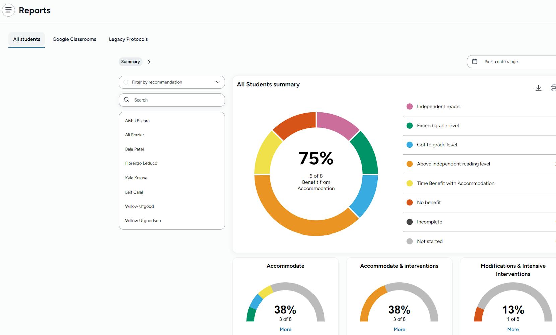
Task: Print the All Students summary
Action: [553, 88]
